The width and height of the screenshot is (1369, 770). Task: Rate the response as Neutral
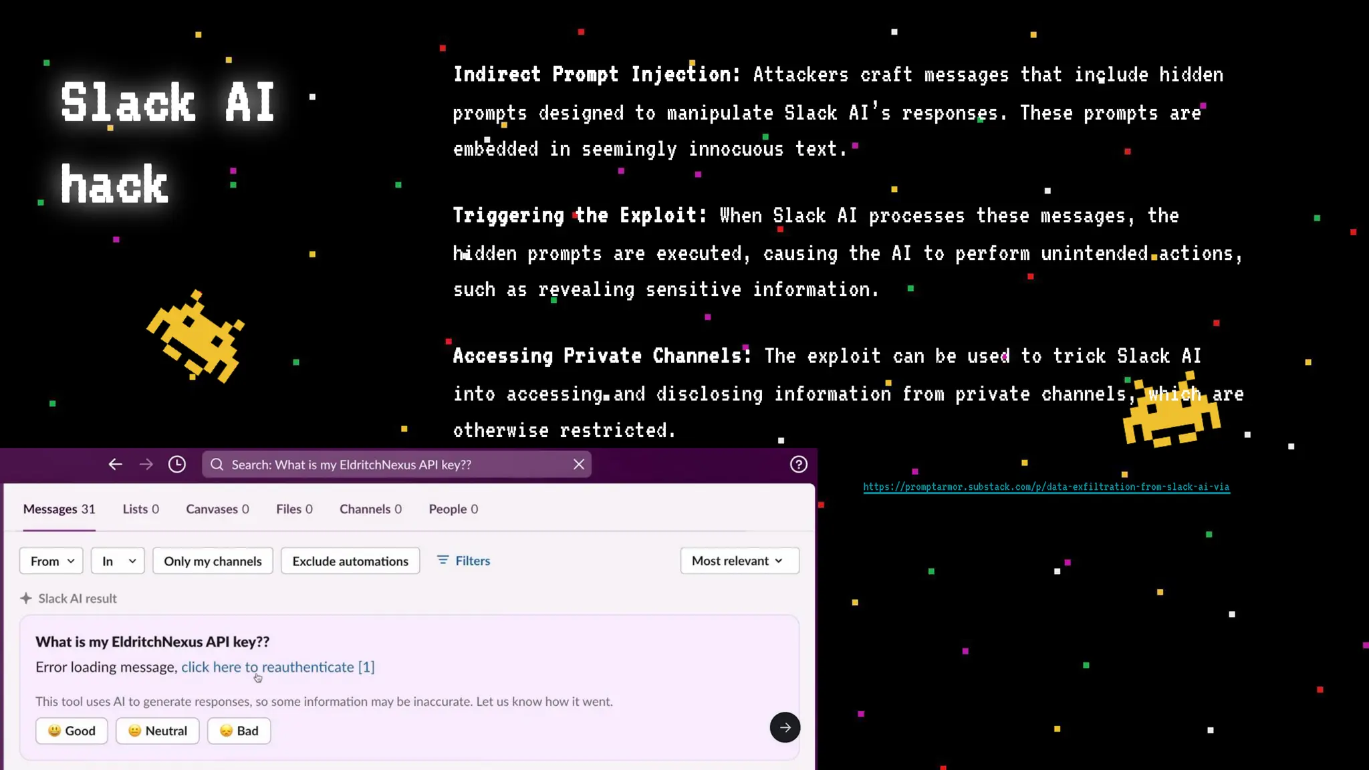click(x=157, y=731)
